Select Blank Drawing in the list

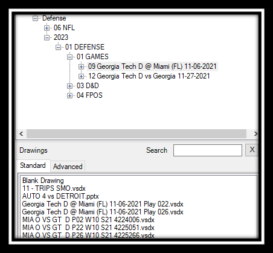43,181
